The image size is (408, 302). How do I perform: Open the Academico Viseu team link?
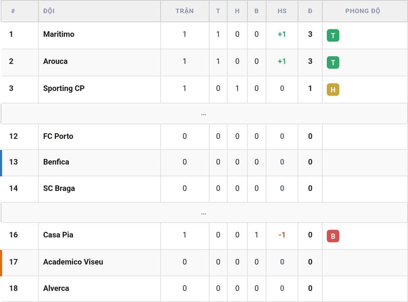click(73, 262)
